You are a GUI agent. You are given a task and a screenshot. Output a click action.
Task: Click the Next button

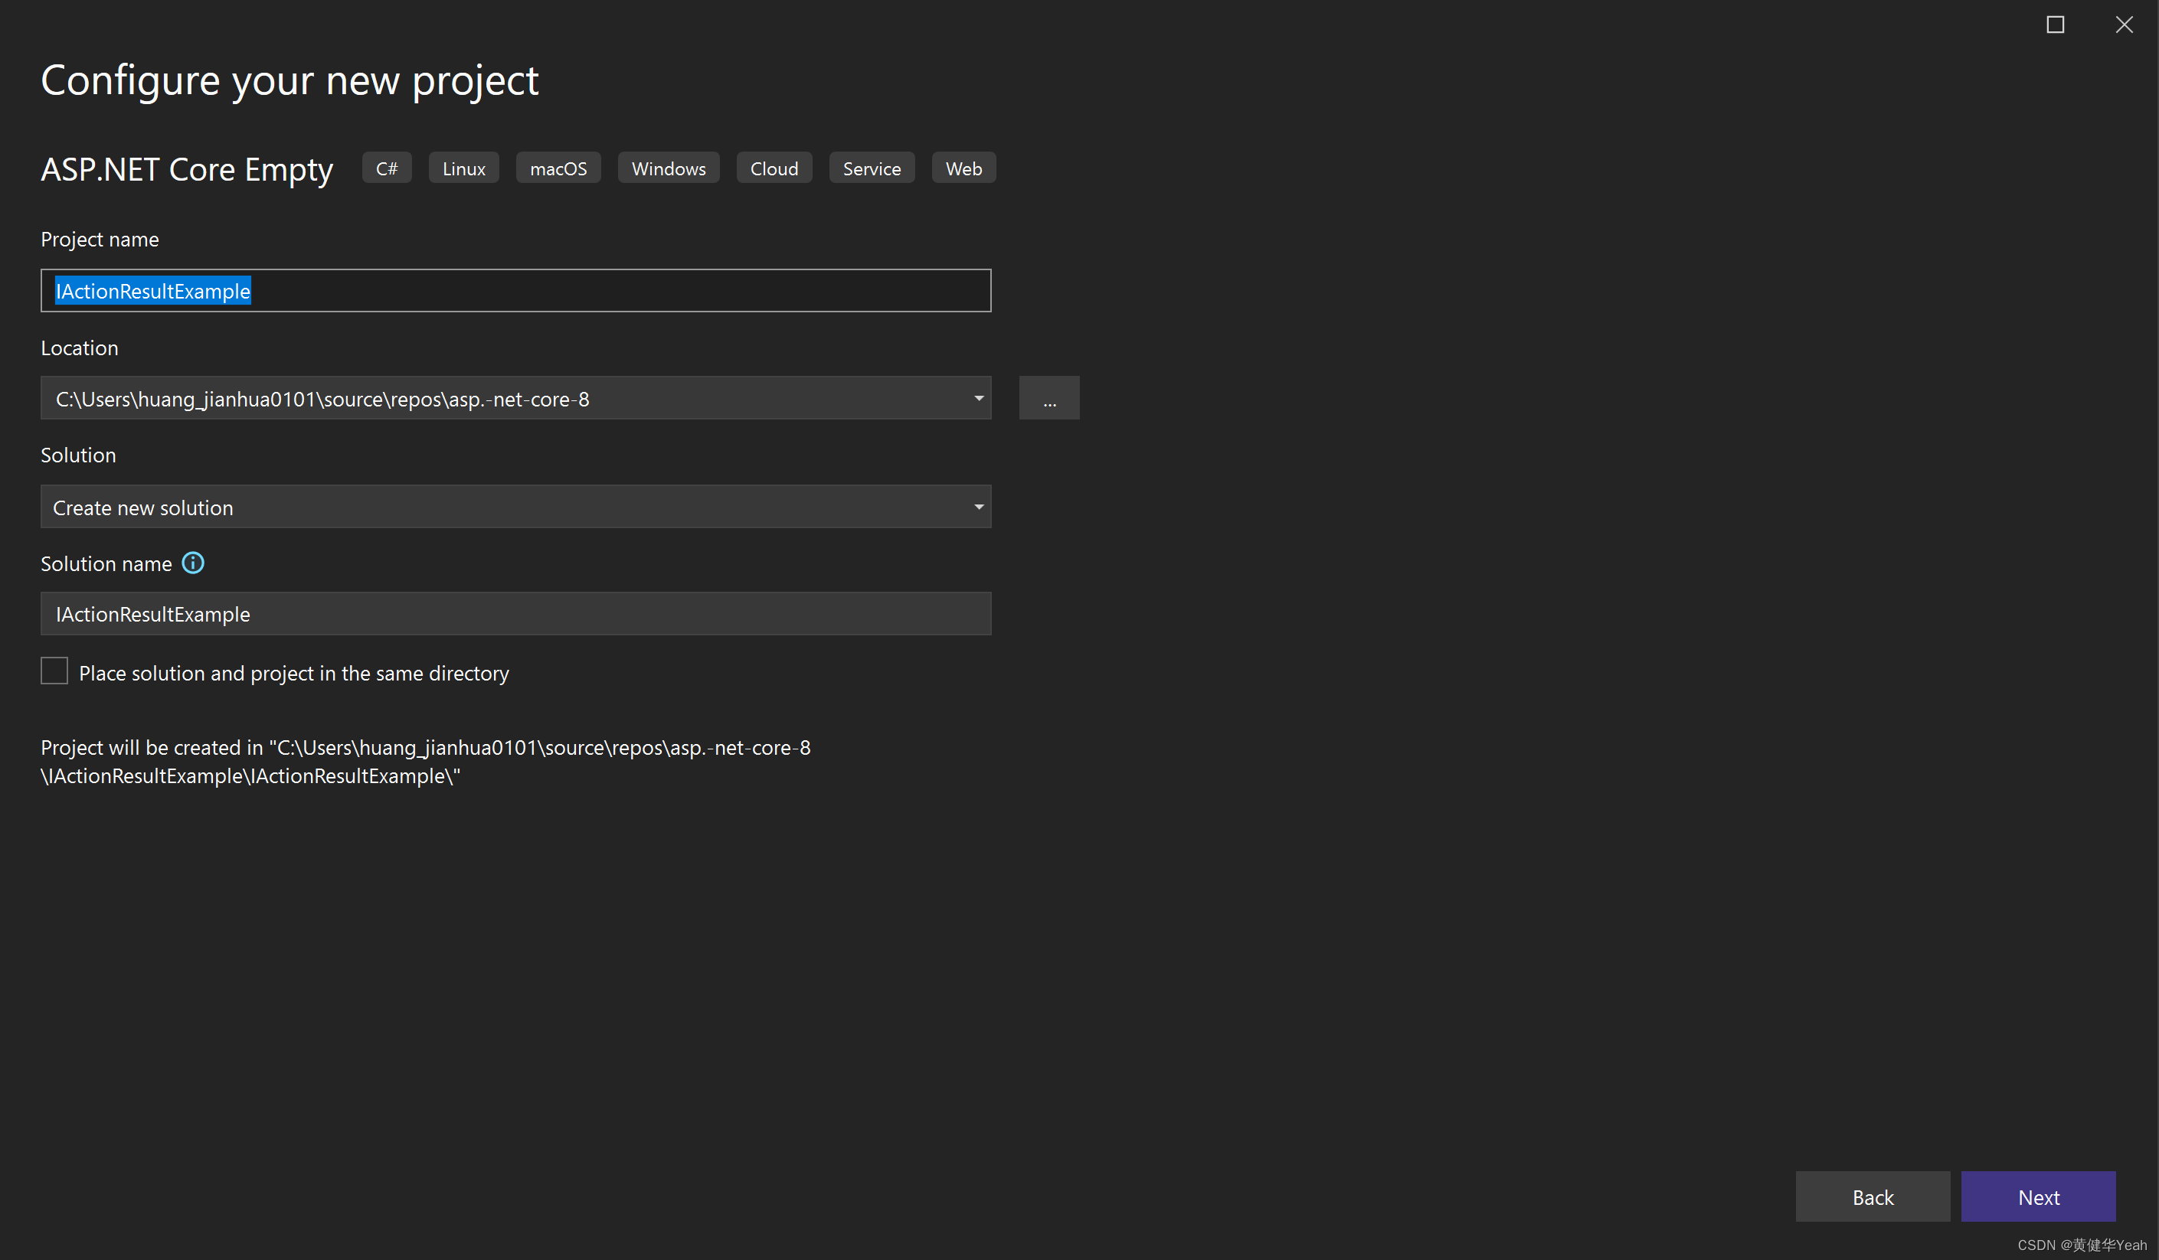coord(2037,1196)
